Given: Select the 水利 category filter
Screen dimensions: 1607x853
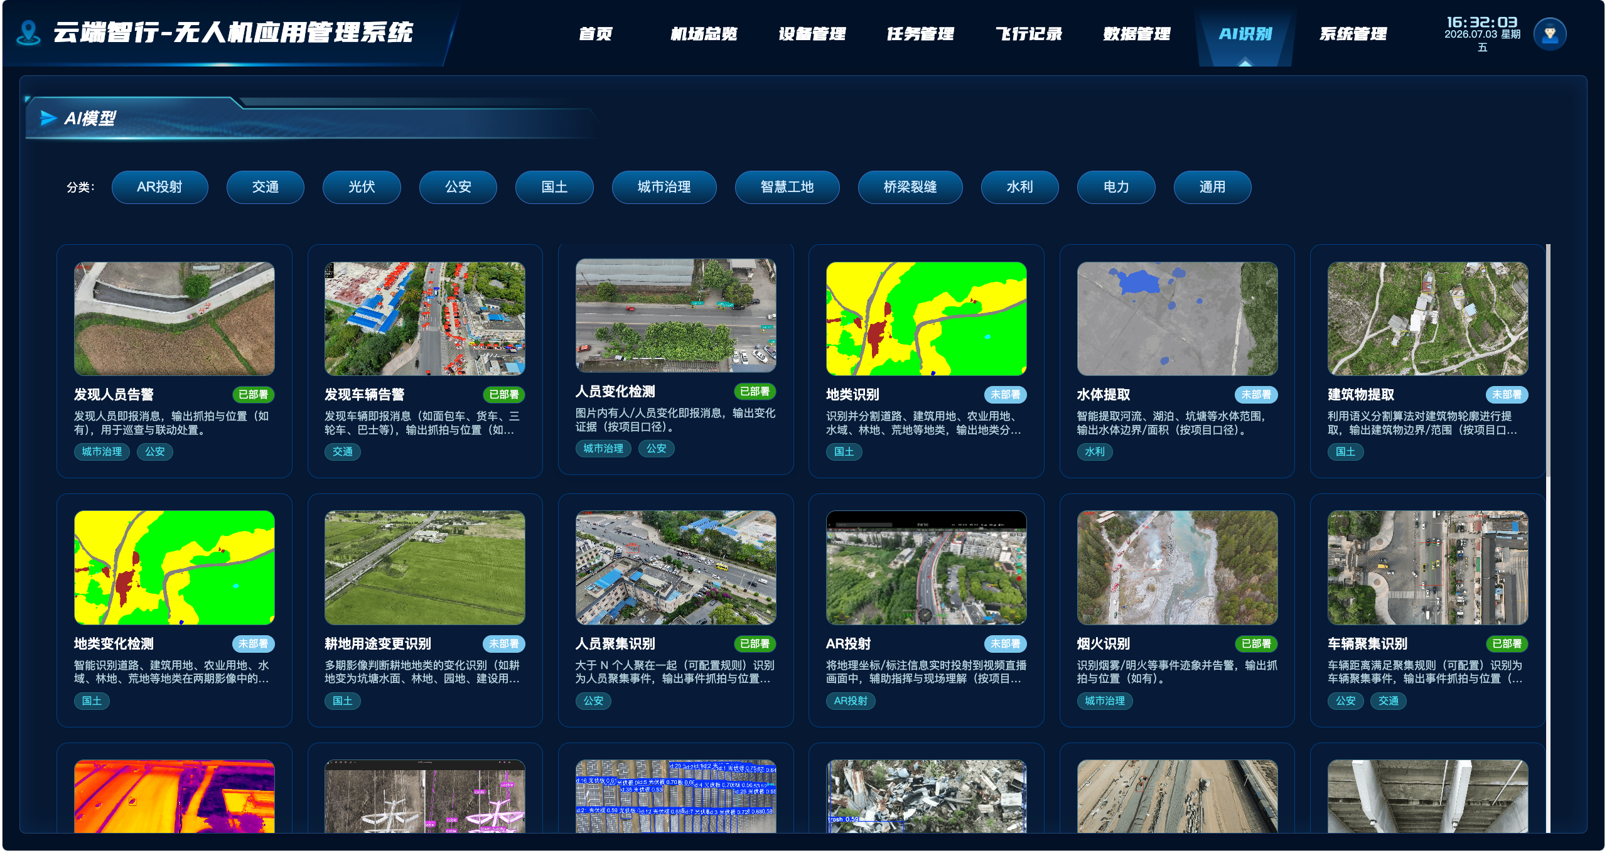Looking at the screenshot, I should click(x=1019, y=187).
